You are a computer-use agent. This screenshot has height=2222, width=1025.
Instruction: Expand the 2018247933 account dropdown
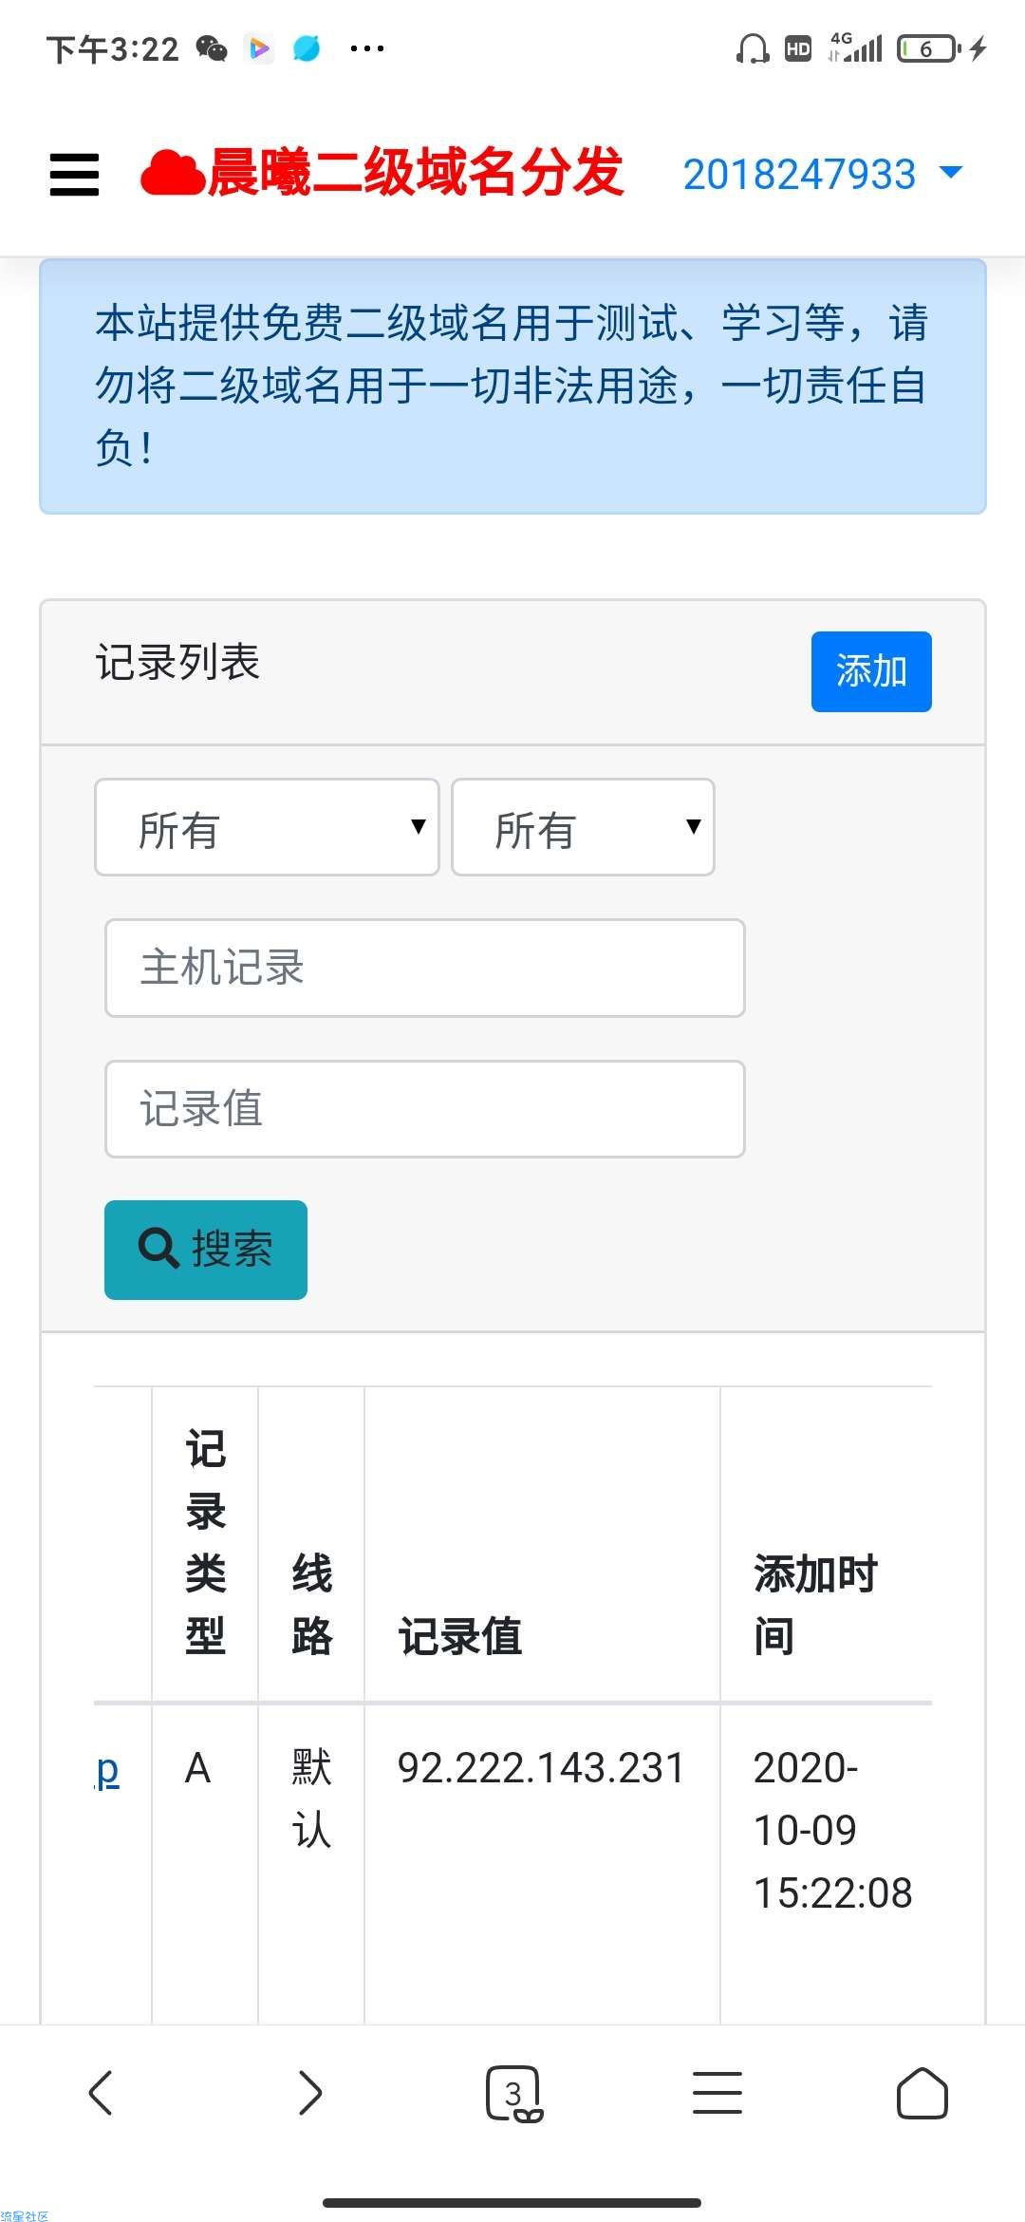(823, 174)
